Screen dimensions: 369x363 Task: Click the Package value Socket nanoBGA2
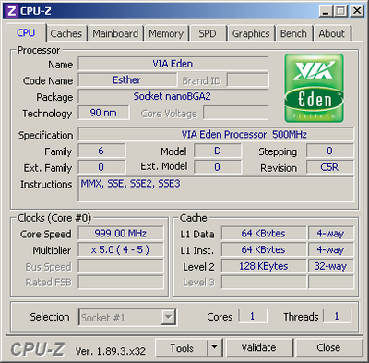[173, 96]
